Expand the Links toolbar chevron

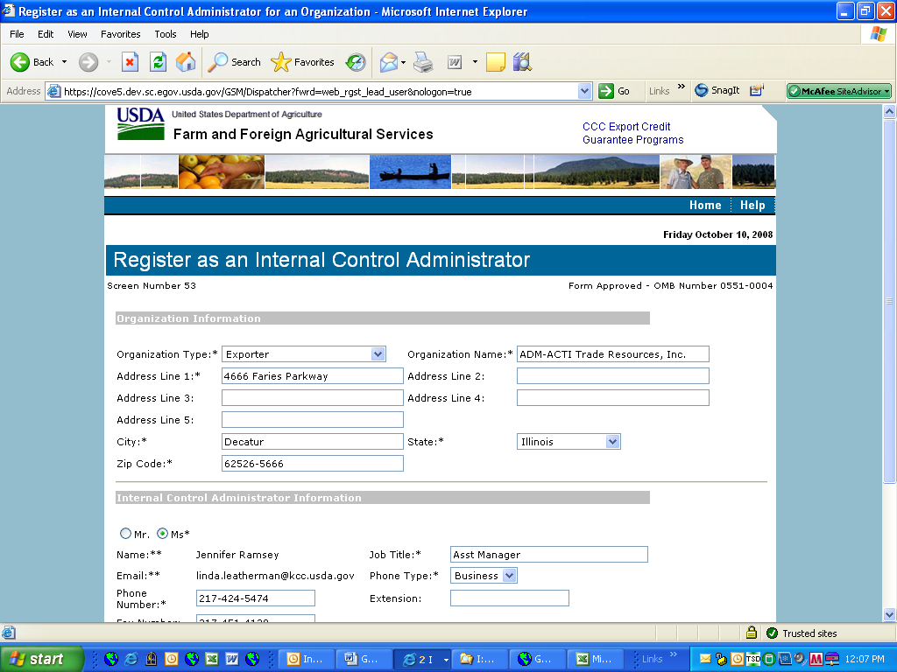pos(682,87)
